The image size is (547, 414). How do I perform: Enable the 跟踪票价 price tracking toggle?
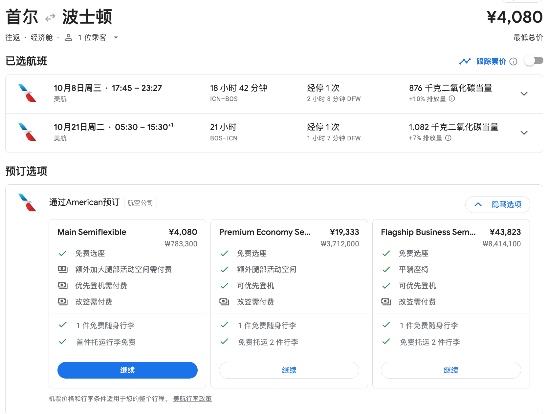(534, 61)
